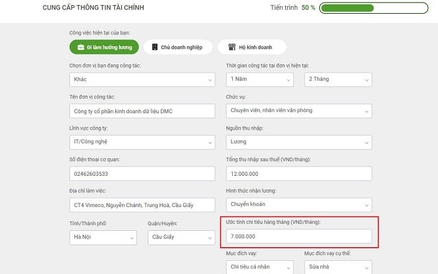Open the Quận/Huyện Cầu Giấy dropdown

181,237
